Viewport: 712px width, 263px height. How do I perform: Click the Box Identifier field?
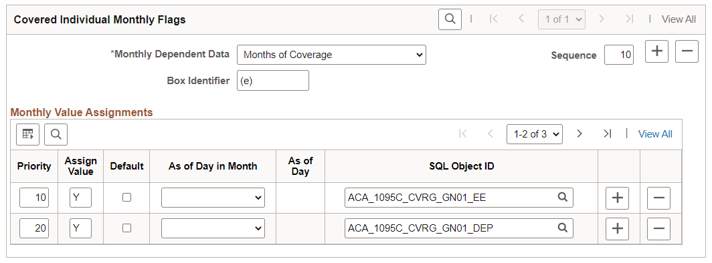pyautogui.click(x=273, y=81)
